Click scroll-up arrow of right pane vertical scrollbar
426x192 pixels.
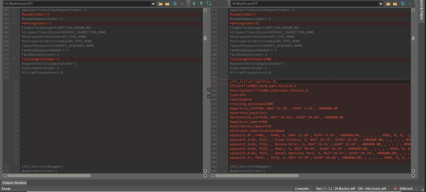tap(413, 10)
